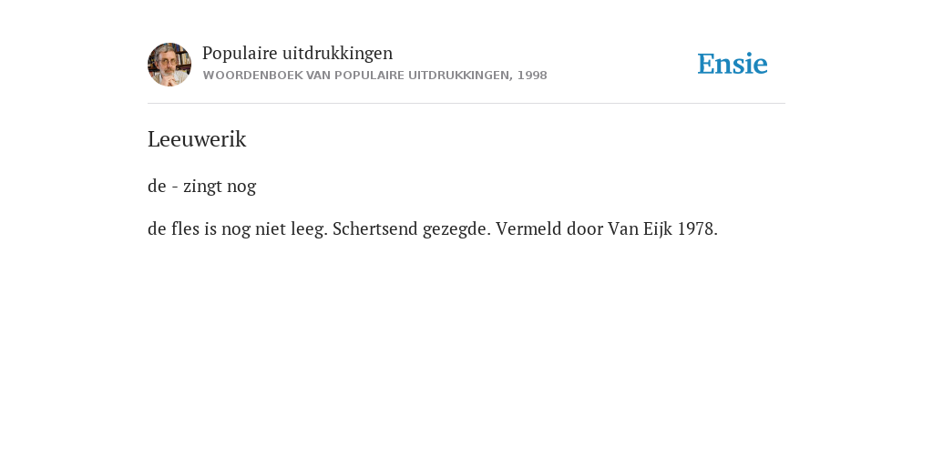Select the phrase 'de - zingt nog'
The width and height of the screenshot is (933, 466).
(201, 186)
